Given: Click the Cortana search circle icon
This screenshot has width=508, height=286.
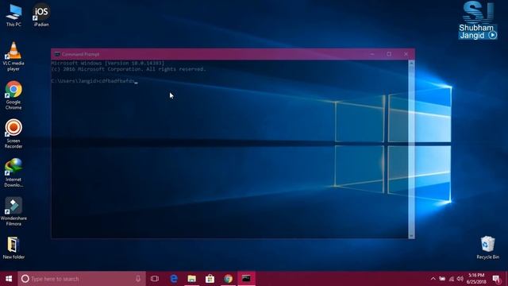Looking at the screenshot, I should 25,279.
